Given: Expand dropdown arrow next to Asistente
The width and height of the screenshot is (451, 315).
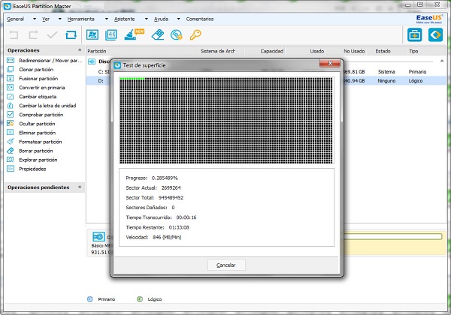Looking at the screenshot, I should pos(147,19).
